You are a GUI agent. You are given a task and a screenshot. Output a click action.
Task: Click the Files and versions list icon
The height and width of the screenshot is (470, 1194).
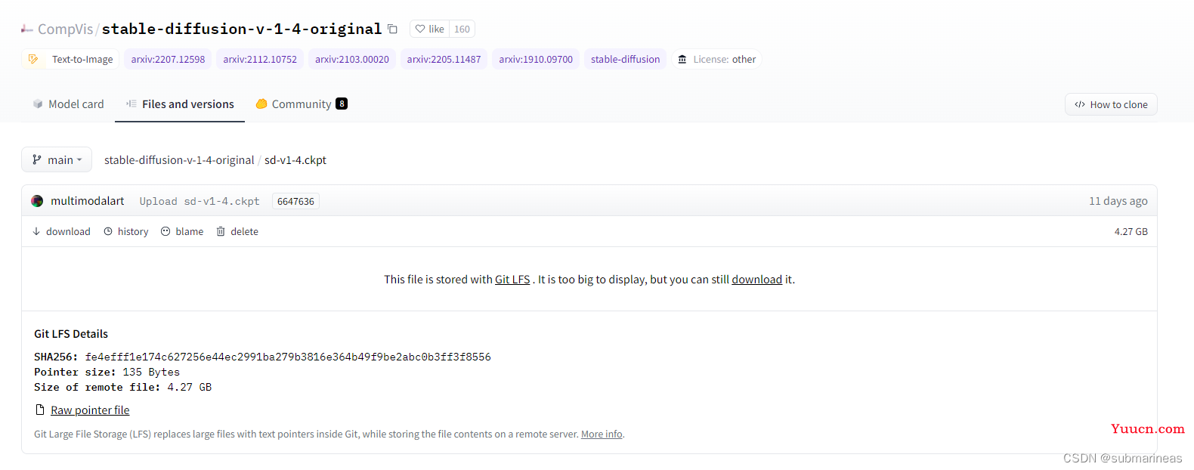pos(131,104)
